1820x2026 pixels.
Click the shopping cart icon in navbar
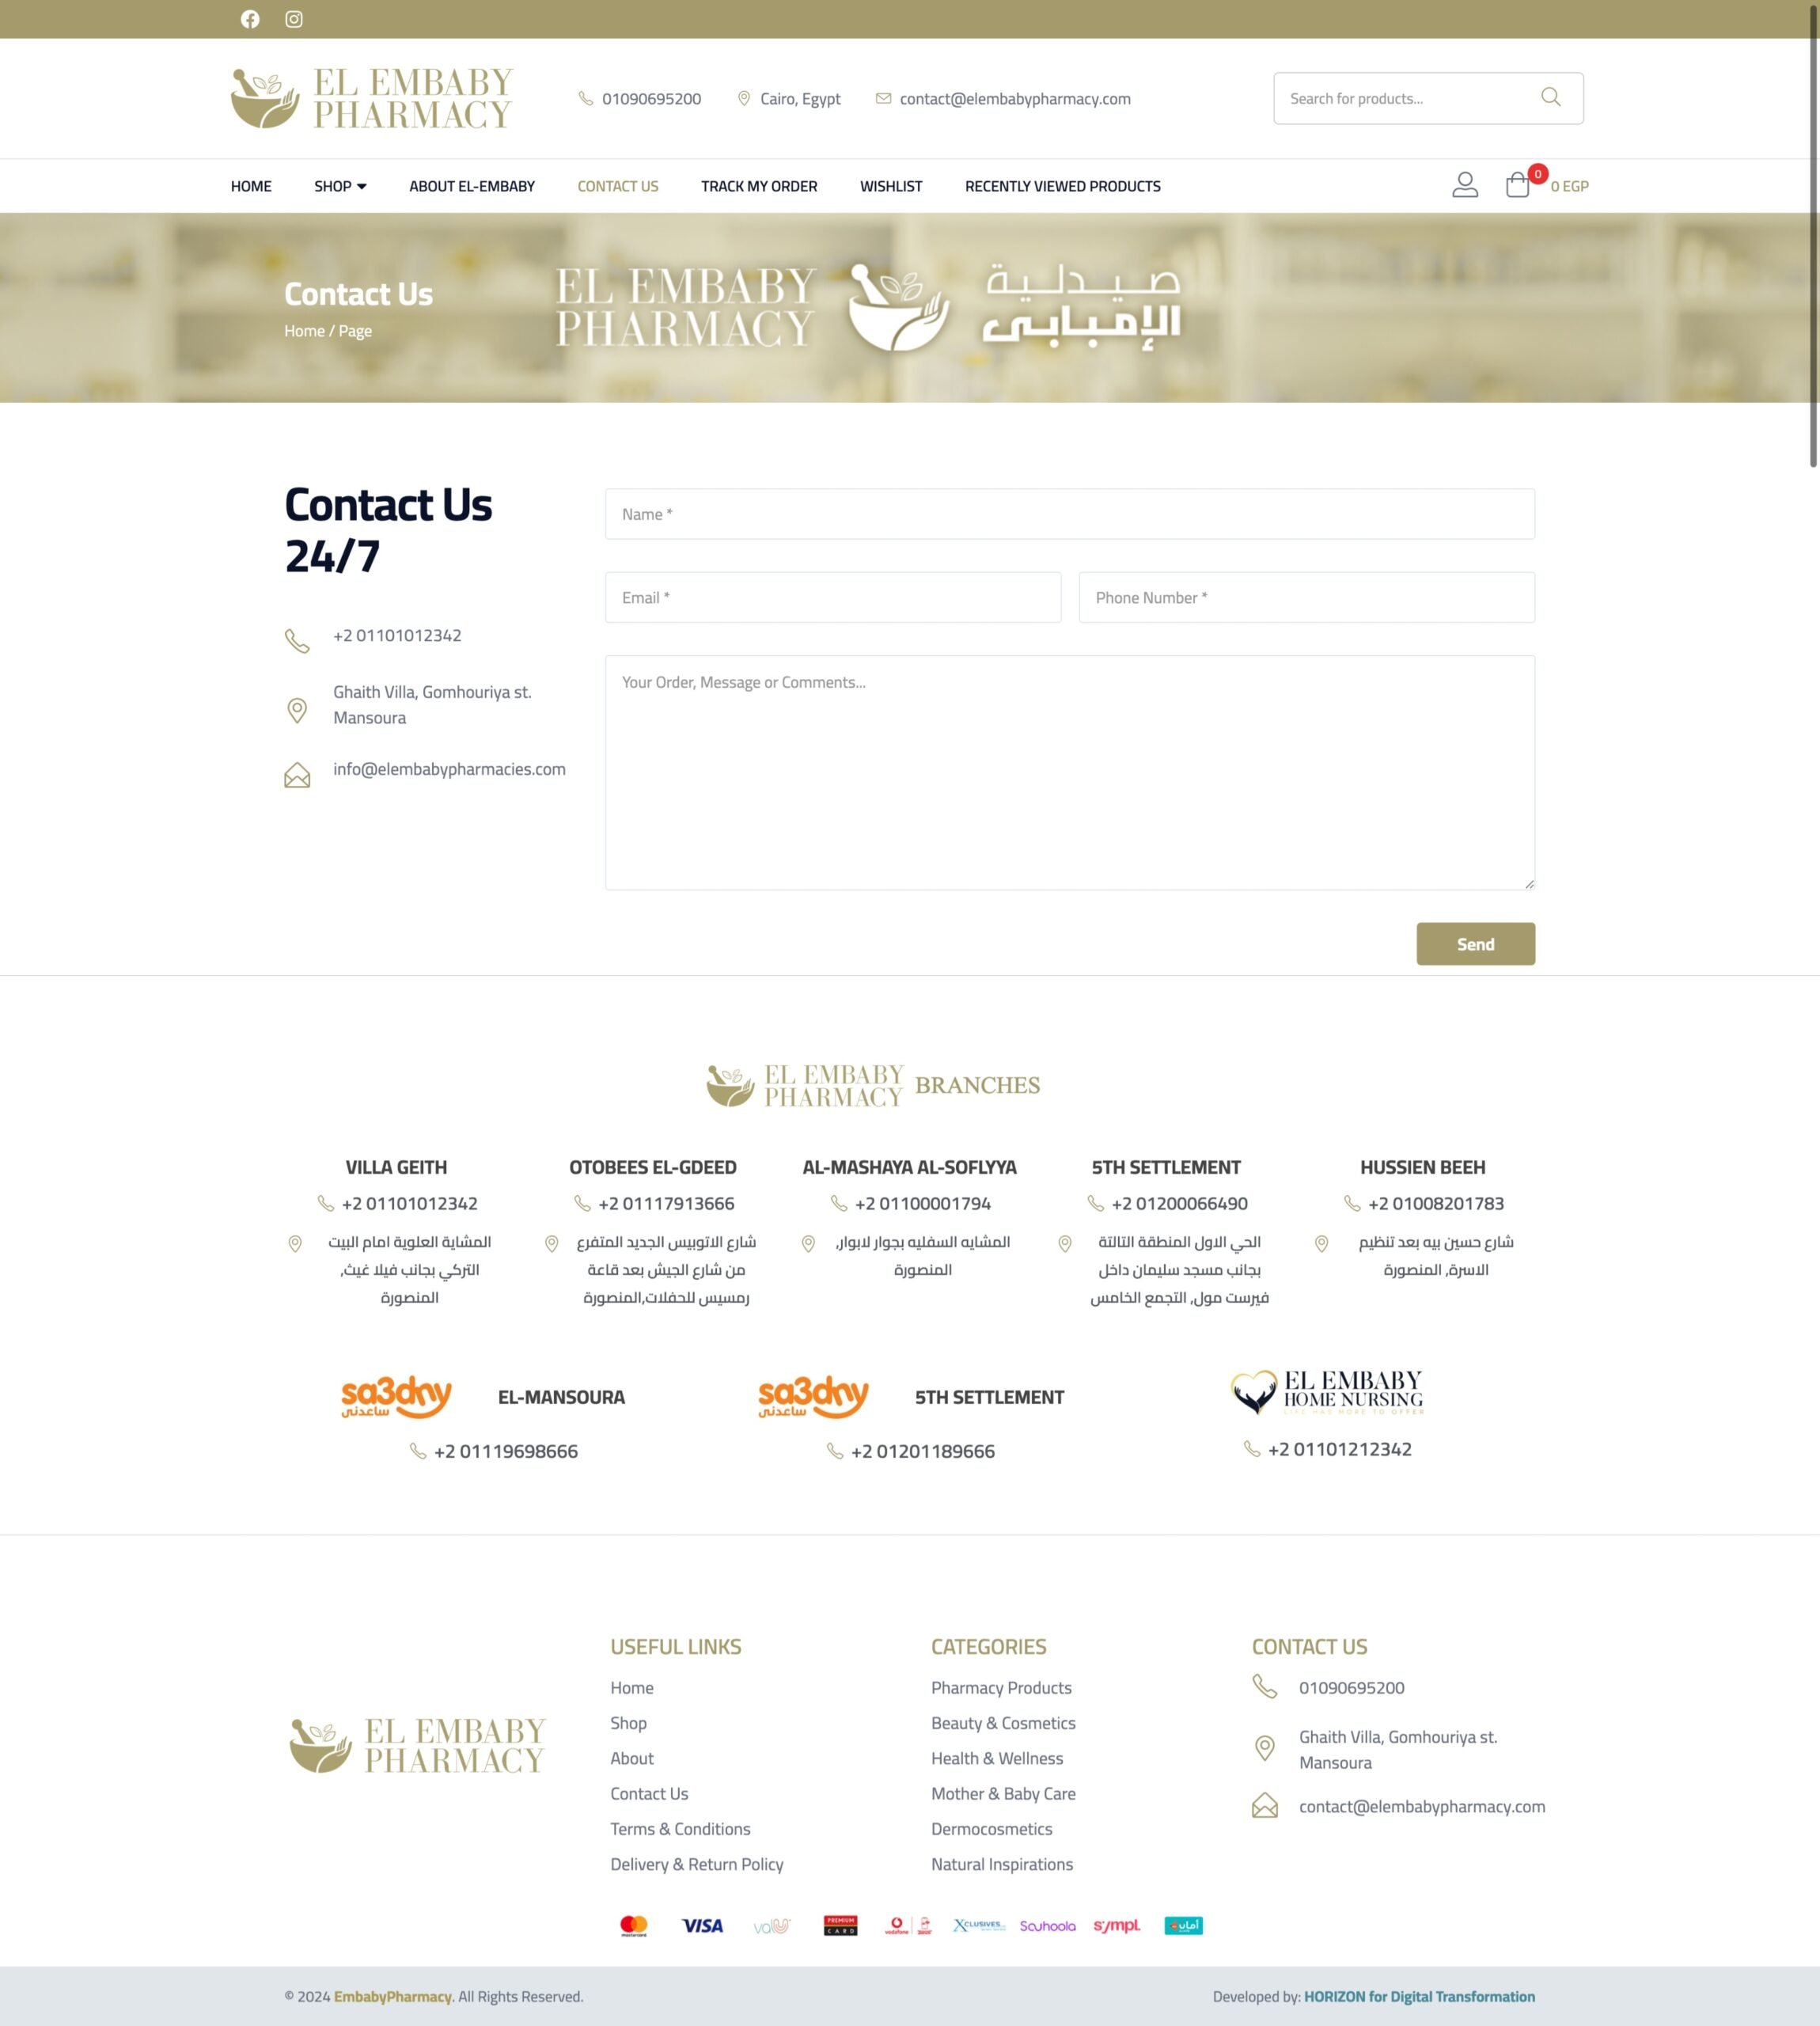[x=1522, y=184]
